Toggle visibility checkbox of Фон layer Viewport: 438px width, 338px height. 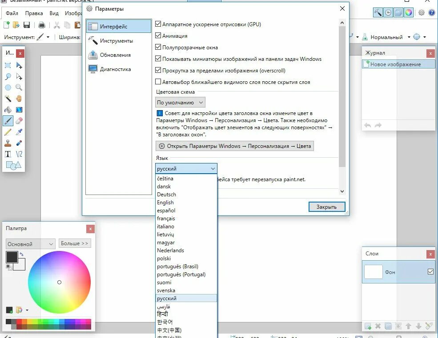pos(430,271)
